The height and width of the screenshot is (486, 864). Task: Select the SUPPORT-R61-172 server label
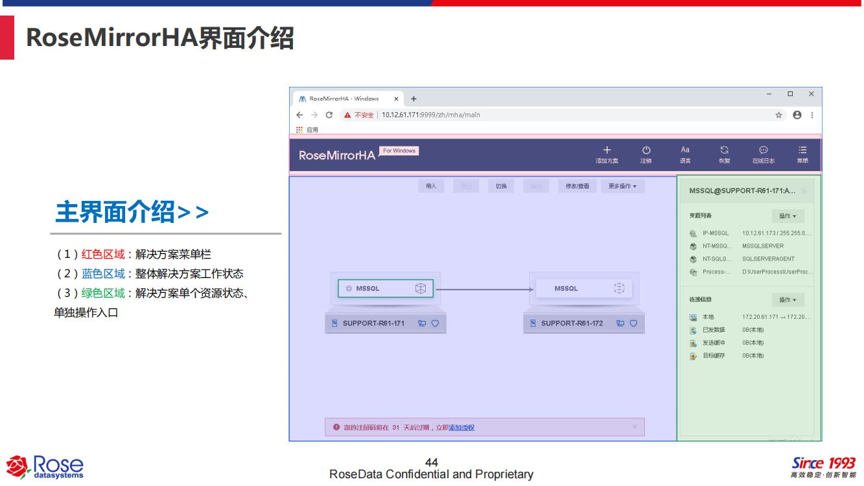[x=572, y=323]
